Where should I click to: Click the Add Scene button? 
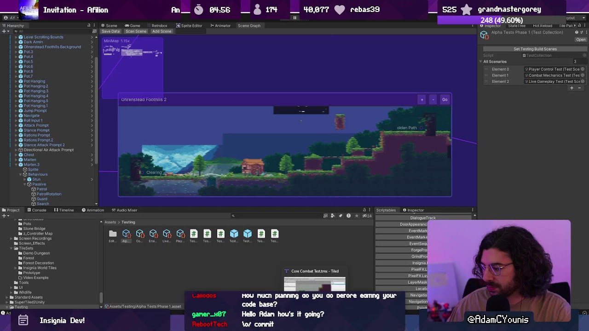[162, 31]
